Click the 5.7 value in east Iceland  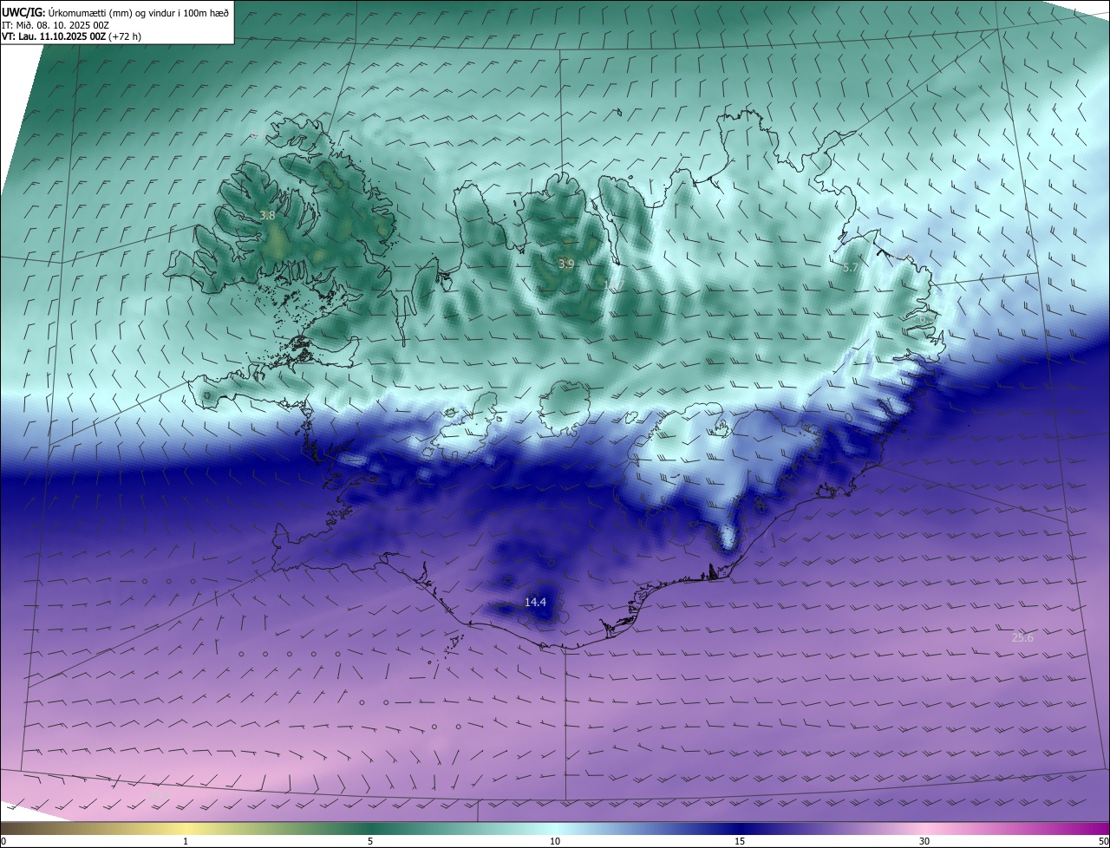point(851,268)
